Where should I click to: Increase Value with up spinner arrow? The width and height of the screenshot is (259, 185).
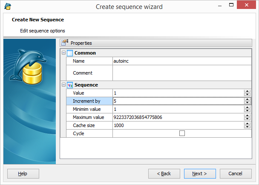coord(247,91)
